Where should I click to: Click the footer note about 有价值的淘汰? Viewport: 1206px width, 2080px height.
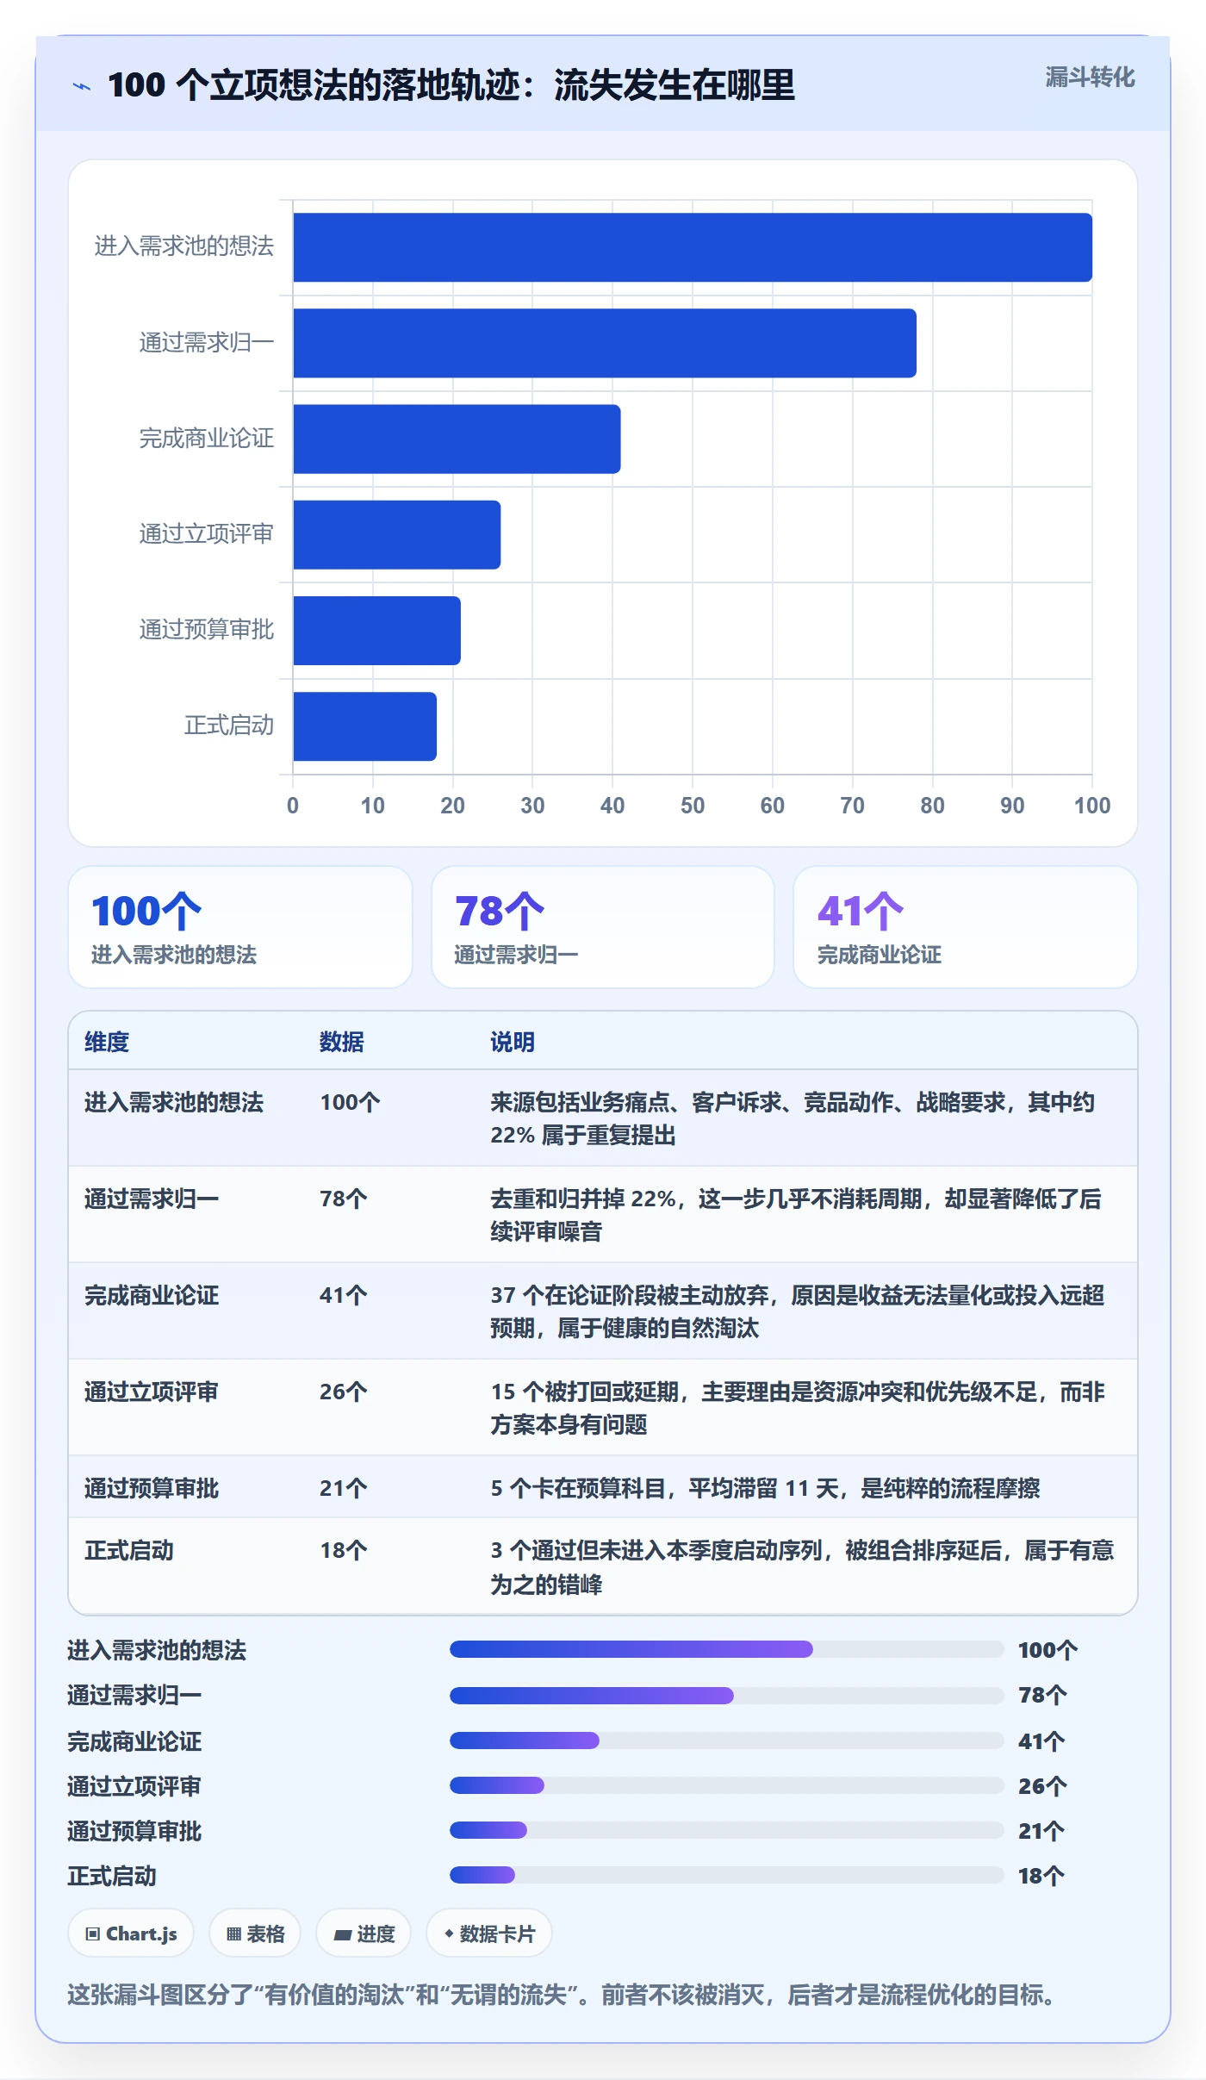(564, 1995)
